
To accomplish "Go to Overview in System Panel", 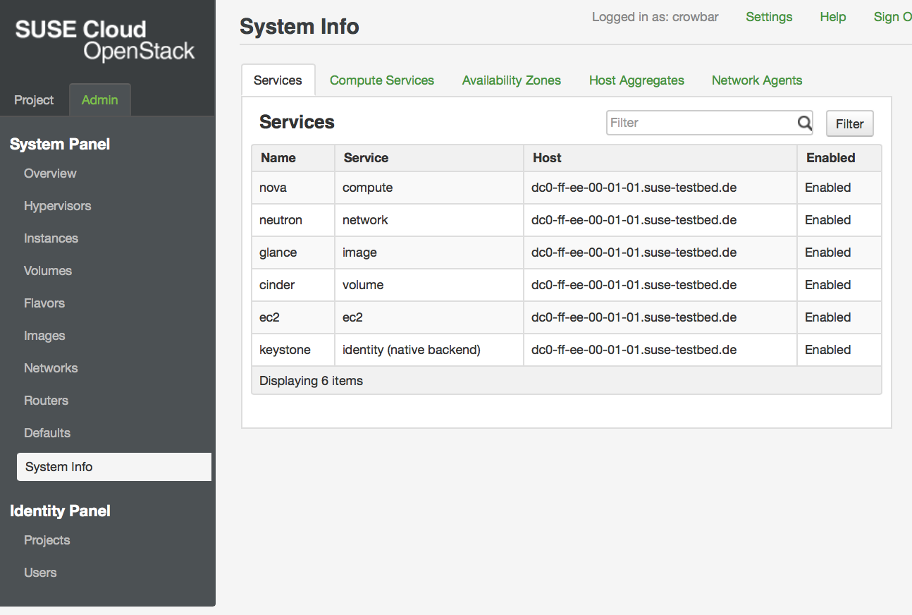I will [50, 173].
